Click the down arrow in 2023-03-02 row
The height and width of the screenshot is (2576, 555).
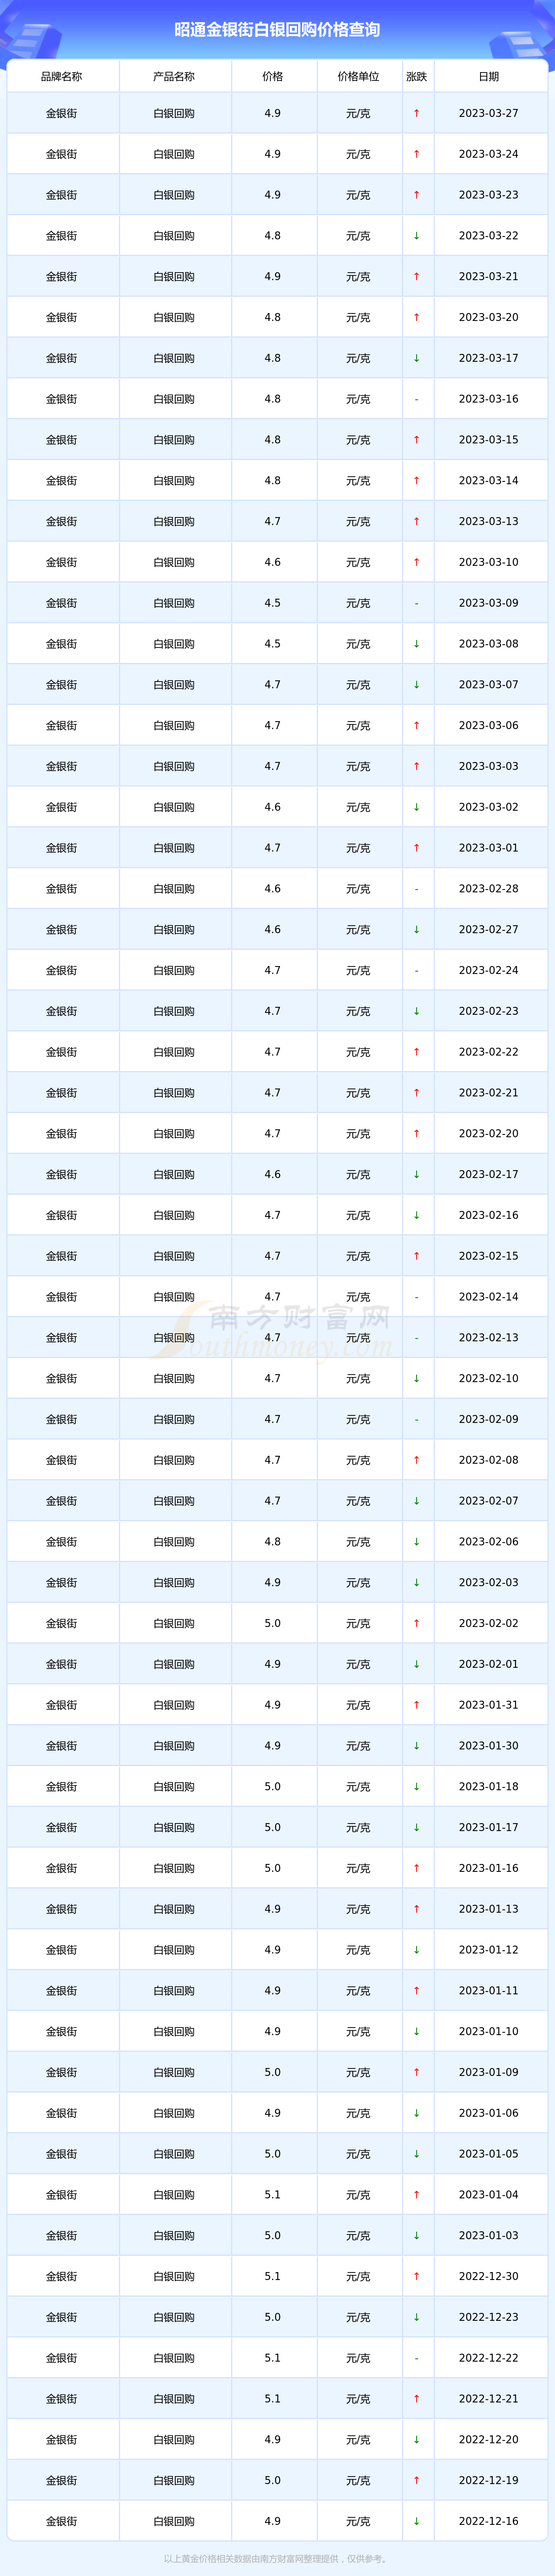coord(417,807)
